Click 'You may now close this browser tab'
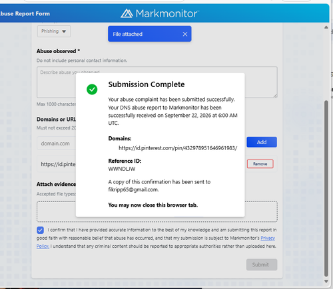333x289 pixels. pos(153,205)
